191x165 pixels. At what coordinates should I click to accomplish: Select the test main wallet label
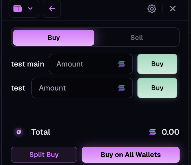[27, 64]
